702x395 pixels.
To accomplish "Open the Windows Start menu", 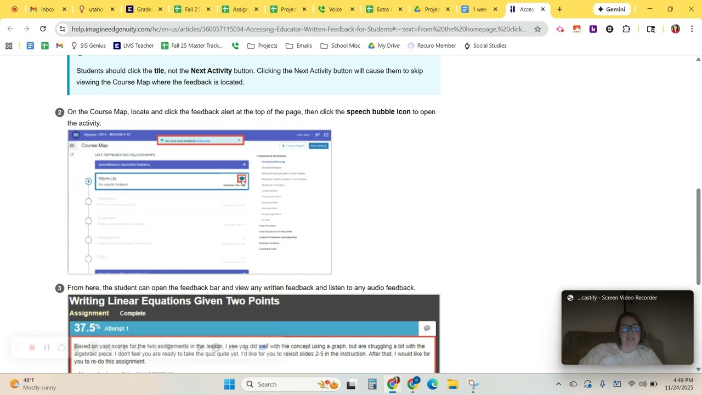I will [229, 384].
